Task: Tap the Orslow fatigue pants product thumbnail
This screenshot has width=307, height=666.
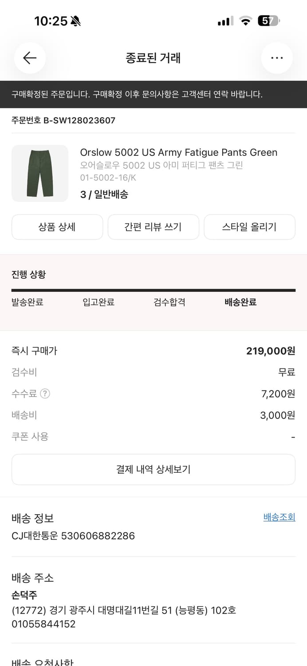Action: (x=39, y=173)
